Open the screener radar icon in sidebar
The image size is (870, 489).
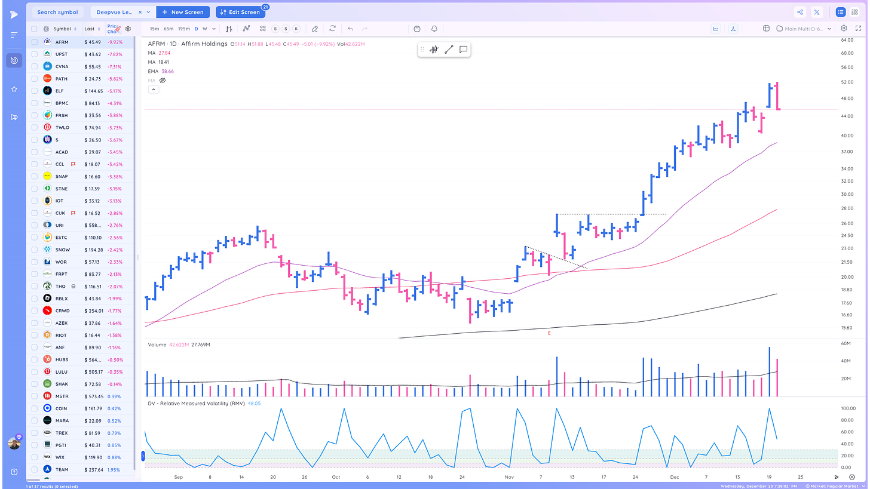point(14,60)
